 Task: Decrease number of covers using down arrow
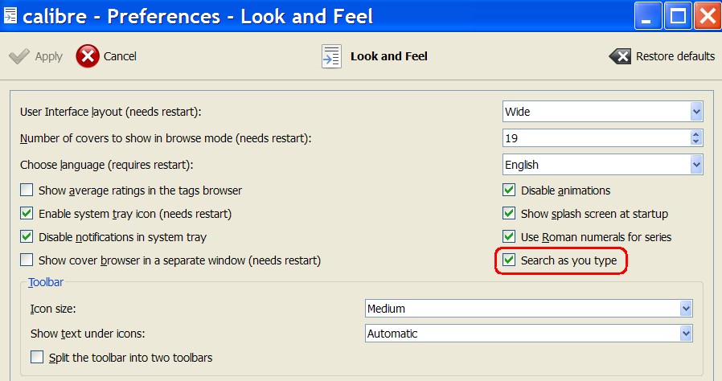696,142
